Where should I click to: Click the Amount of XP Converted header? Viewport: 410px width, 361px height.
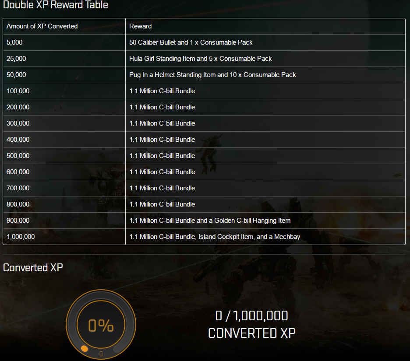pos(42,26)
